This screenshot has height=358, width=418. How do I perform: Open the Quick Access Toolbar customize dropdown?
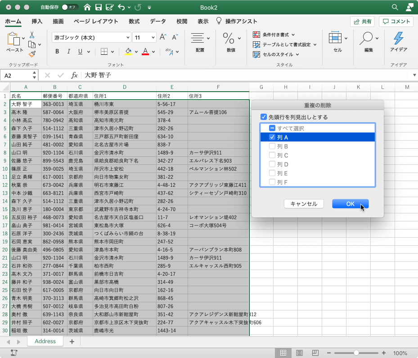point(149,8)
